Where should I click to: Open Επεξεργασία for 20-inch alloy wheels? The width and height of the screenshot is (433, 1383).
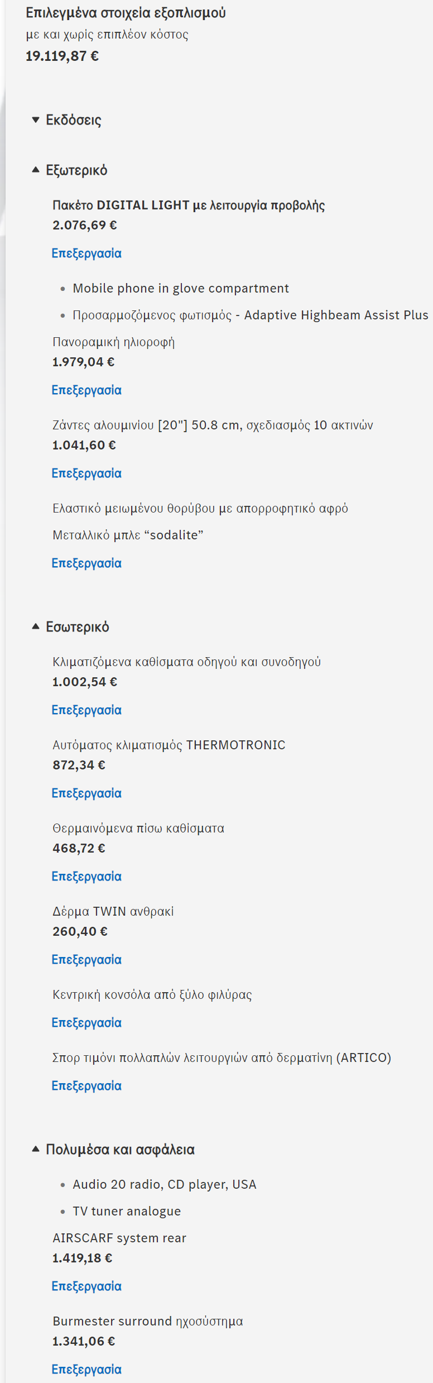86,473
